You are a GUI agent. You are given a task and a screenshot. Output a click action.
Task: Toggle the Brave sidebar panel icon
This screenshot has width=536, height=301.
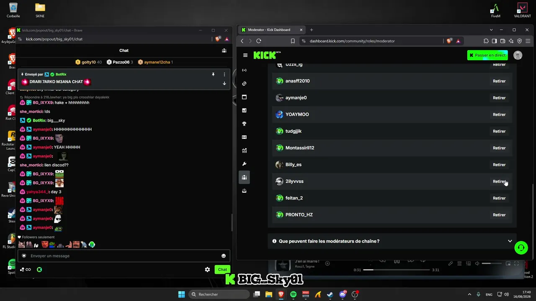point(495,41)
